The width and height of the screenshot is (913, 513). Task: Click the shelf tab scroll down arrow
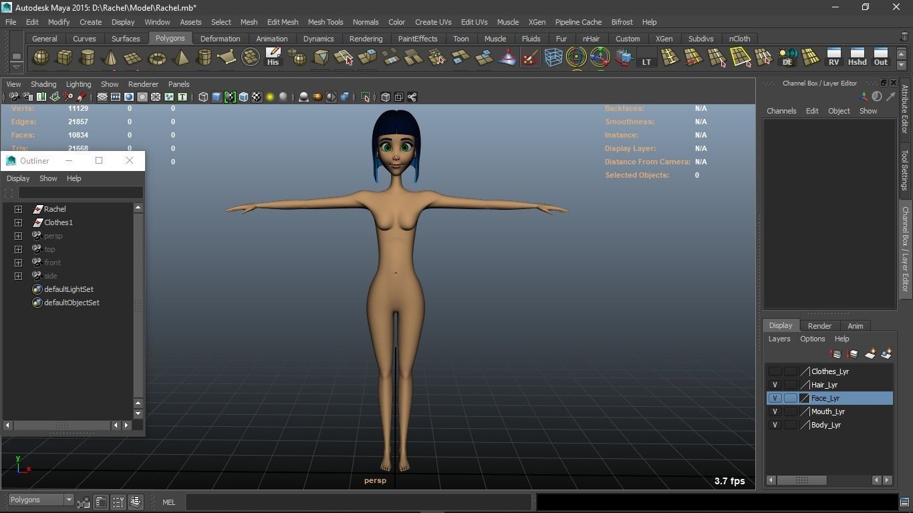point(901,65)
